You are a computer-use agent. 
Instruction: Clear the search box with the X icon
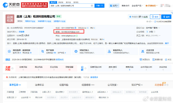(92, 5)
